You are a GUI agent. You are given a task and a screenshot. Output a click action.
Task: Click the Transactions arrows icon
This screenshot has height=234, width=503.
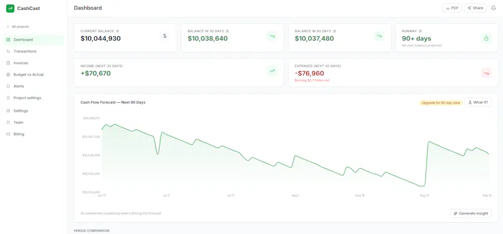[x=8, y=51]
